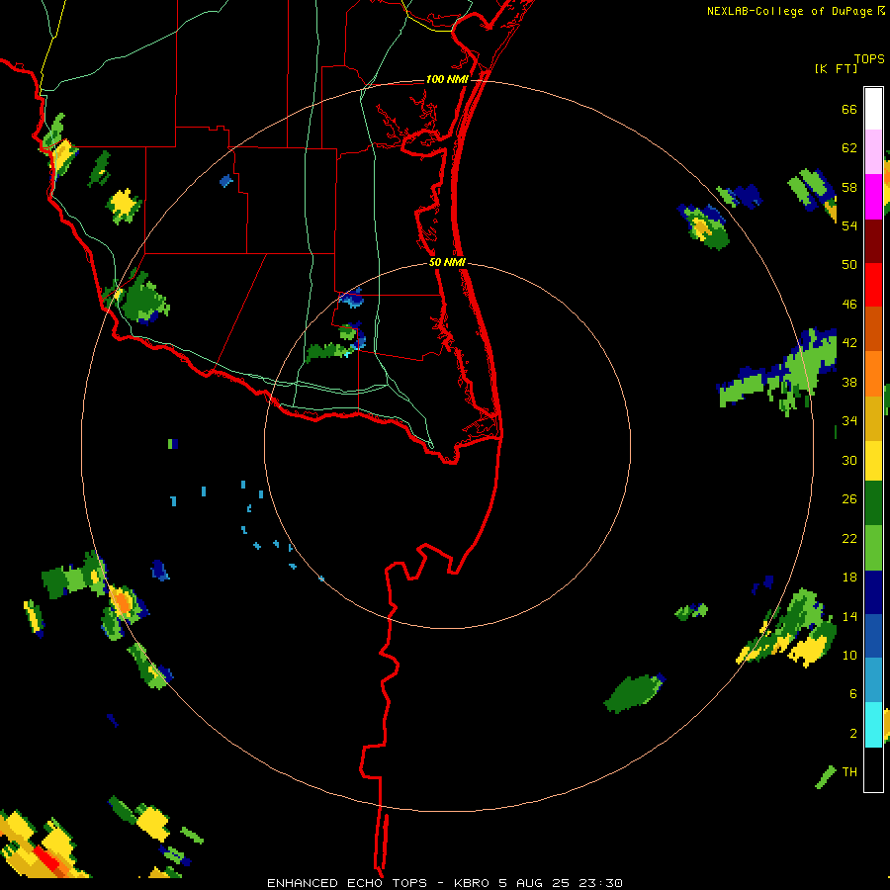Click the 50 NMI range ring label
The height and width of the screenshot is (890, 890).
pos(447,262)
